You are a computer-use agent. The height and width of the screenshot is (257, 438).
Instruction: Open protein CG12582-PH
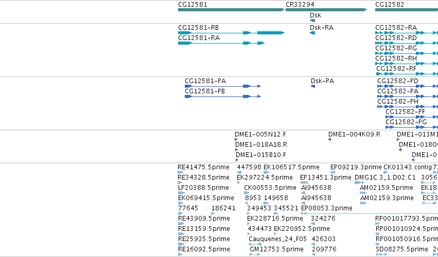click(398, 102)
